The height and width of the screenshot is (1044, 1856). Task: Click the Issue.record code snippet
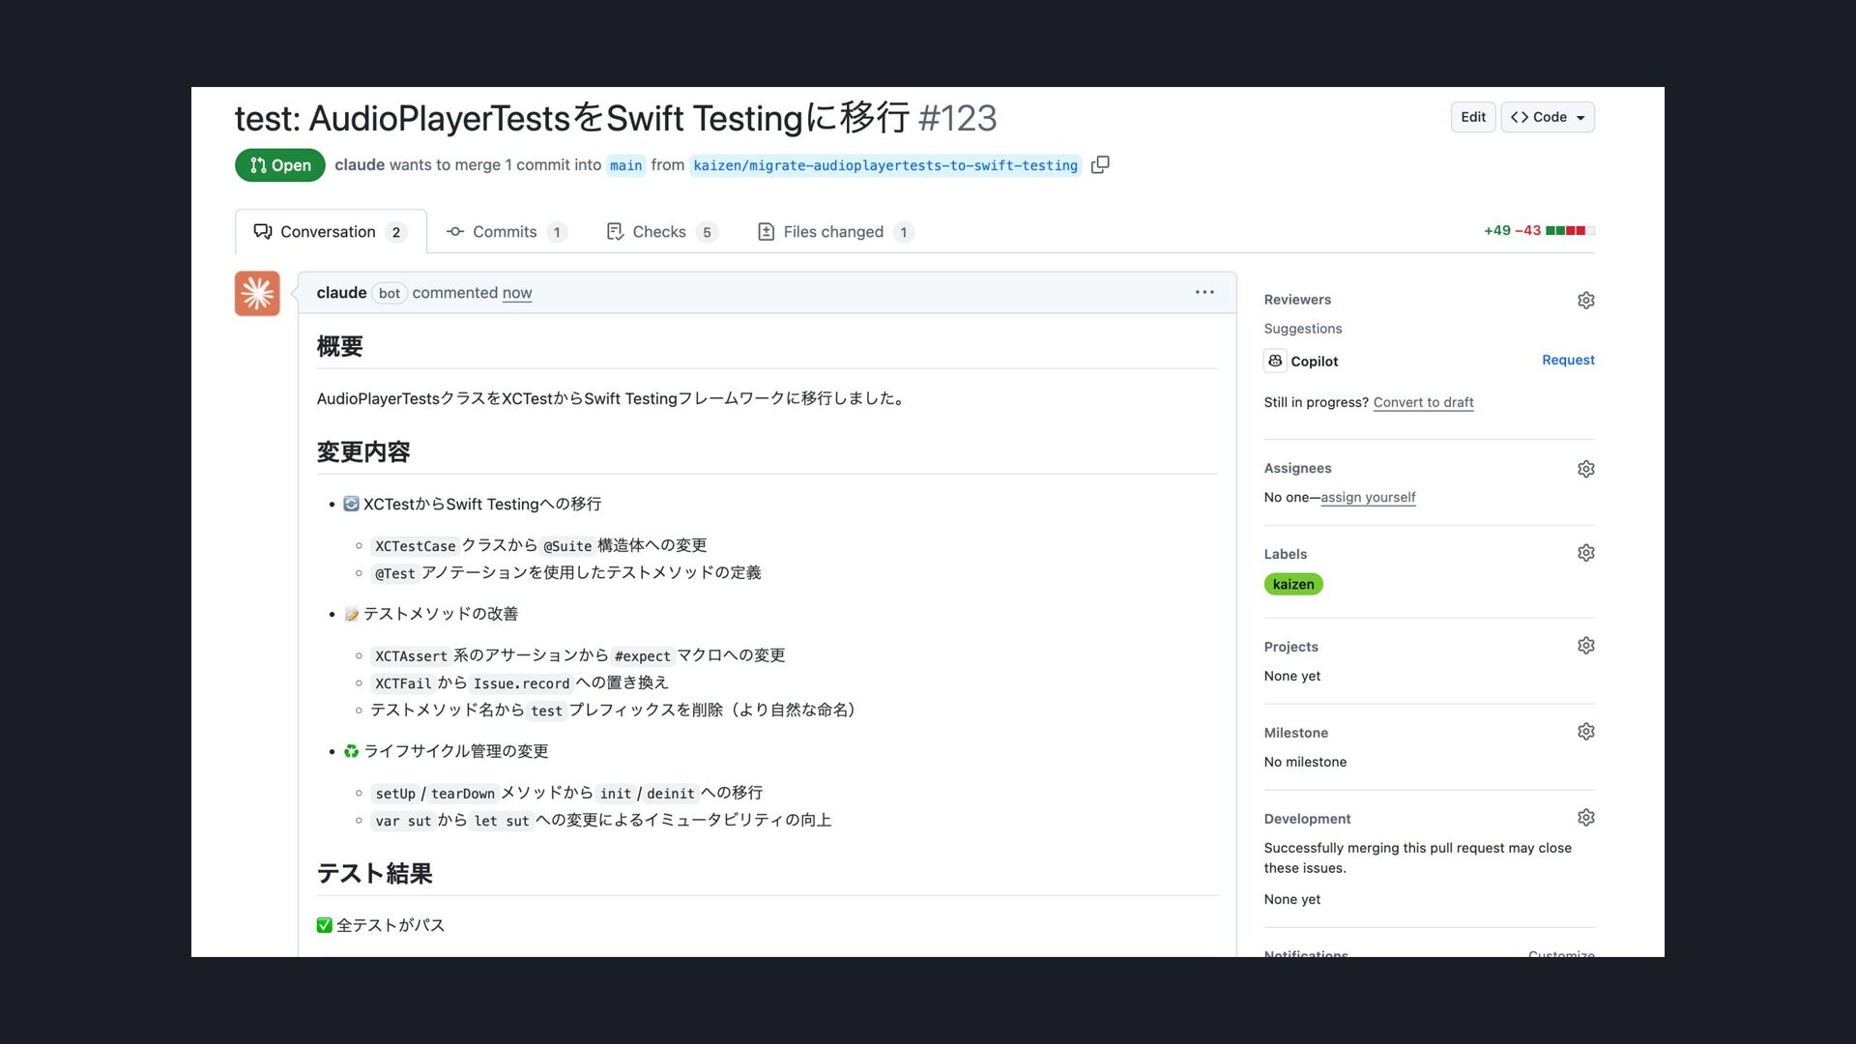[521, 683]
